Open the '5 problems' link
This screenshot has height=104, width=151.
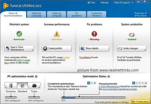tap(85, 57)
